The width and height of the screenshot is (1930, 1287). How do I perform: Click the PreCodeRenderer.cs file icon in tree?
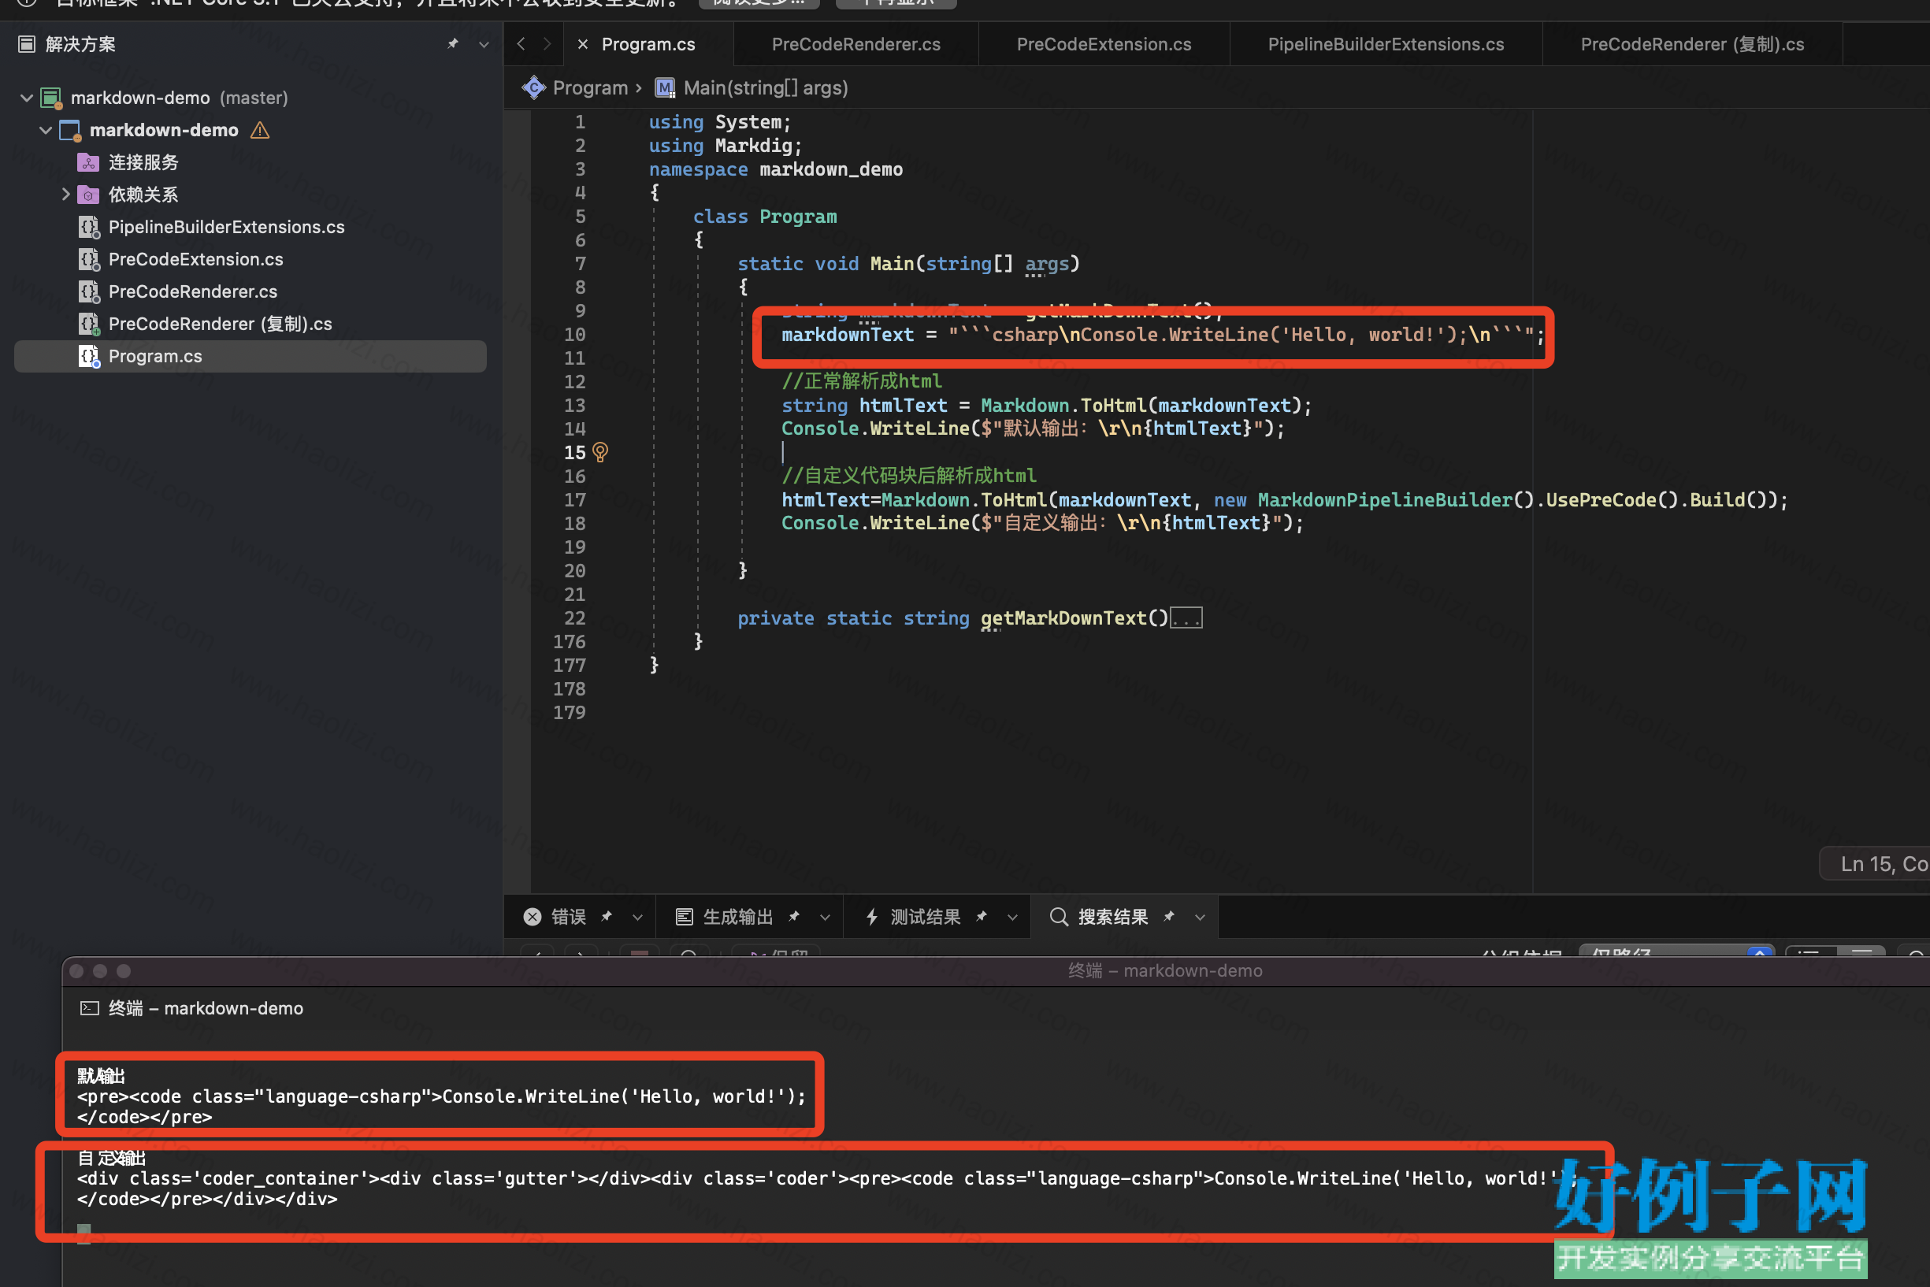[89, 291]
